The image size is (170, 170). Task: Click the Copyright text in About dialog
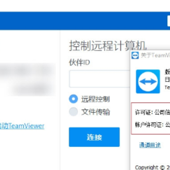(x=153, y=167)
